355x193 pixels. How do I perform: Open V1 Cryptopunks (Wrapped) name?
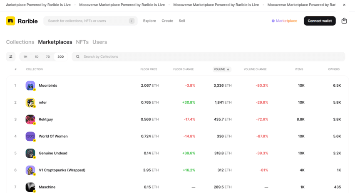pyautogui.click(x=62, y=170)
